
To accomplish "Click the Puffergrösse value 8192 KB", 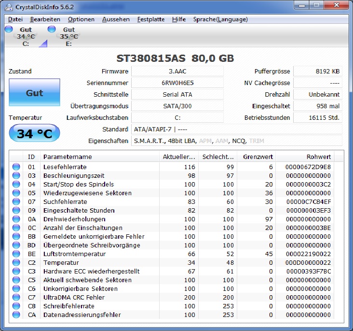I will coord(318,72).
